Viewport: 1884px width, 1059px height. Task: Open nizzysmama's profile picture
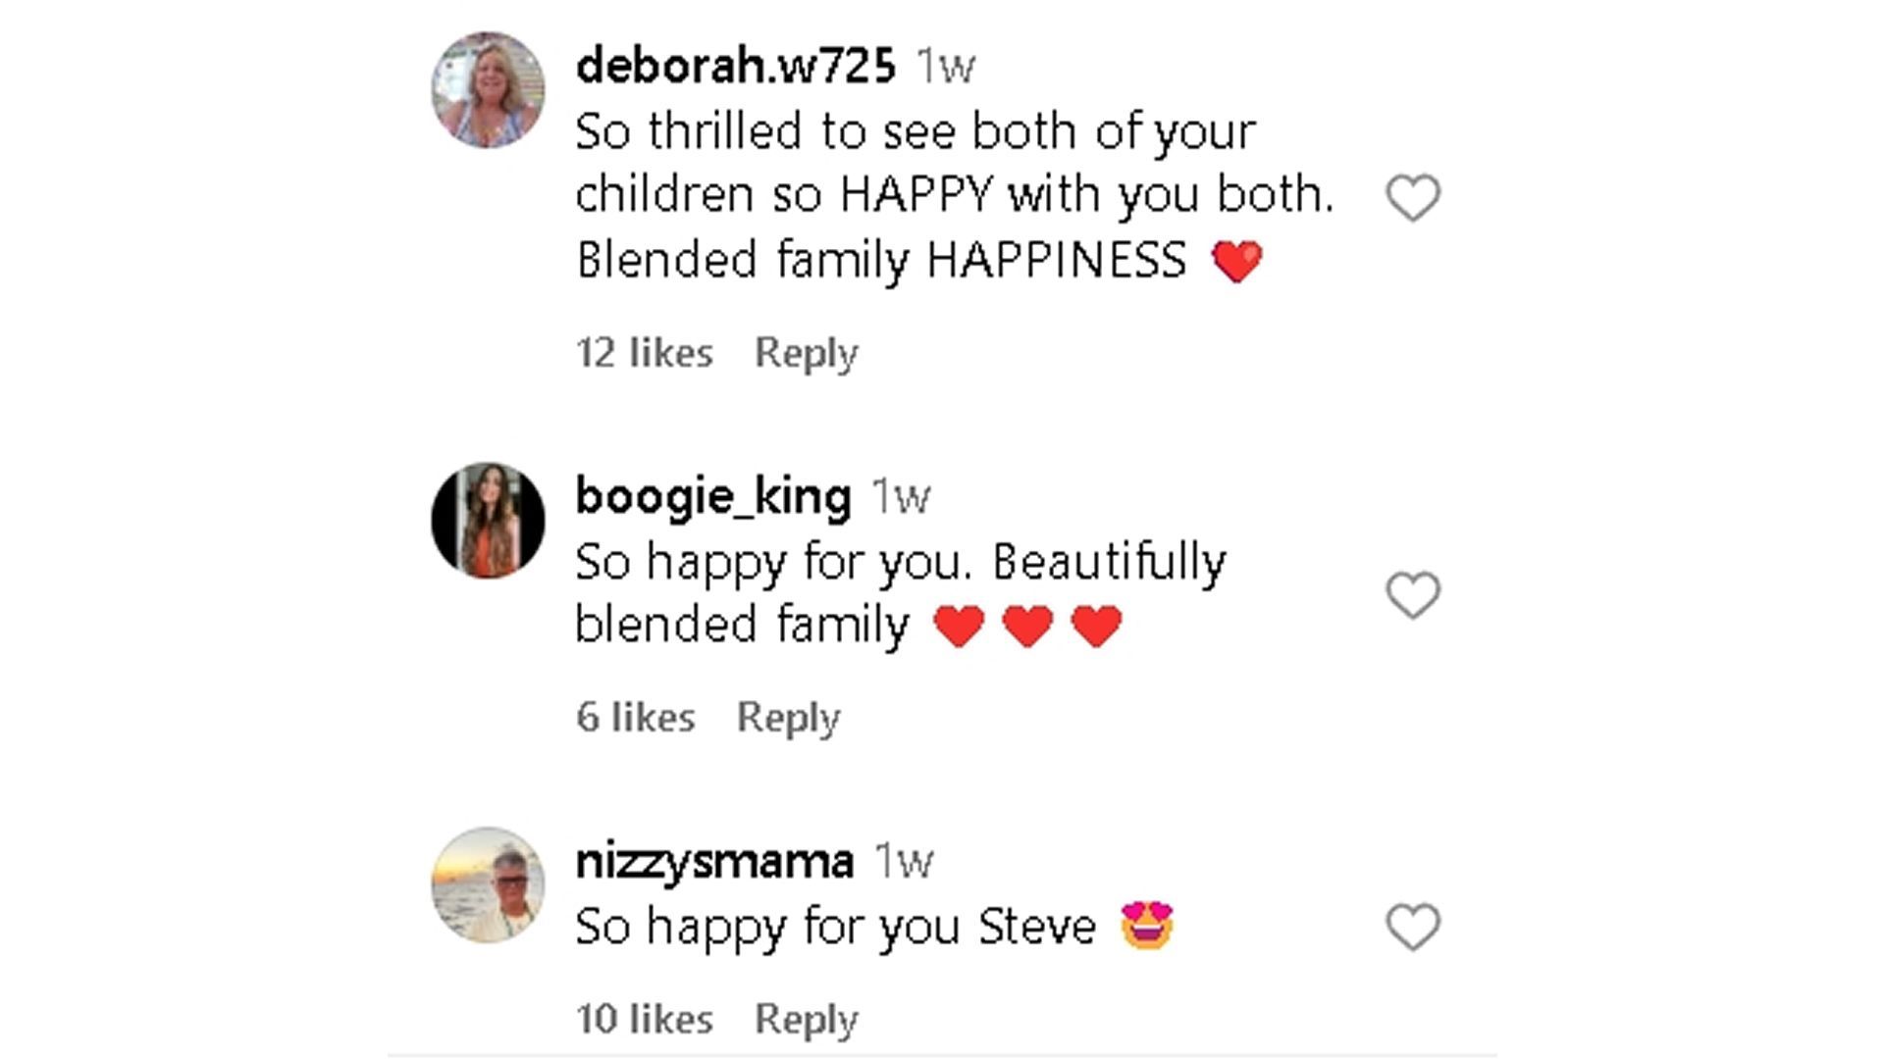[488, 884]
